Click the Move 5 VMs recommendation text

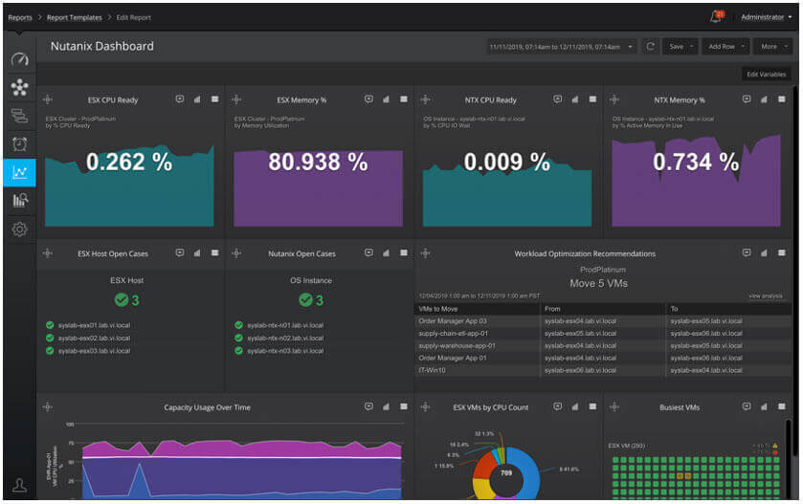599,283
